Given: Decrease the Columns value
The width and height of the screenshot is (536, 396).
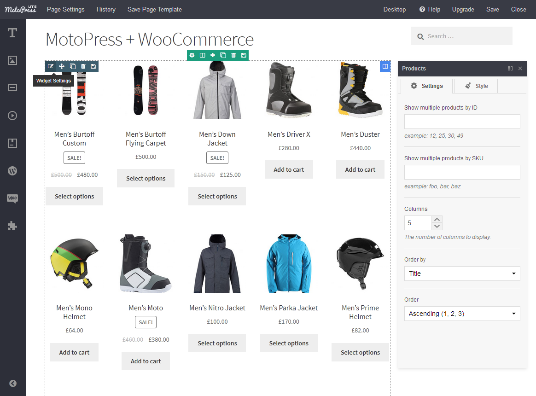Looking at the screenshot, I should pos(437,227).
